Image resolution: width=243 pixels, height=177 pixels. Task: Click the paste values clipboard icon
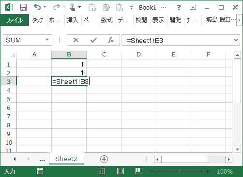(x=92, y=7)
